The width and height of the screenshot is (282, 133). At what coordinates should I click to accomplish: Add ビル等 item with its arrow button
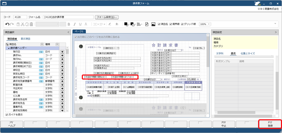tap(62, 96)
